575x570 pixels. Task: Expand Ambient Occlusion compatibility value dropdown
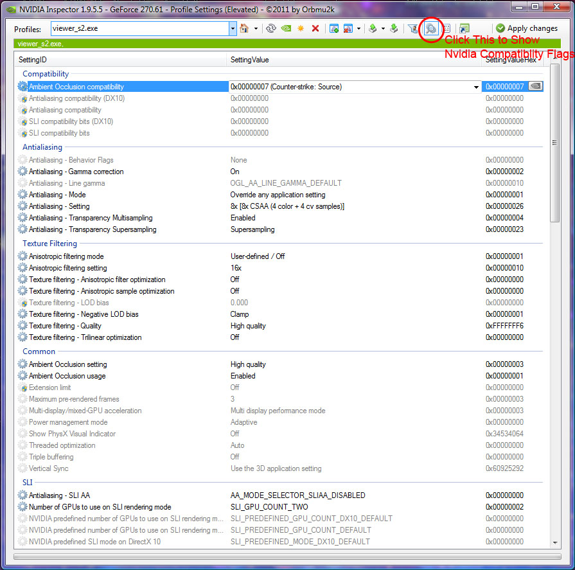point(476,87)
